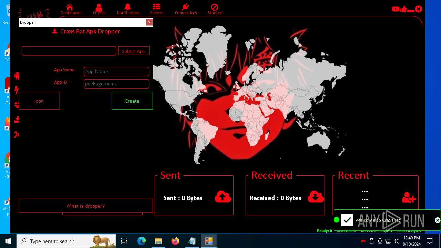Screen dimensions: 441x248
Task: Open the Windows Start menu
Action: point(8,241)
